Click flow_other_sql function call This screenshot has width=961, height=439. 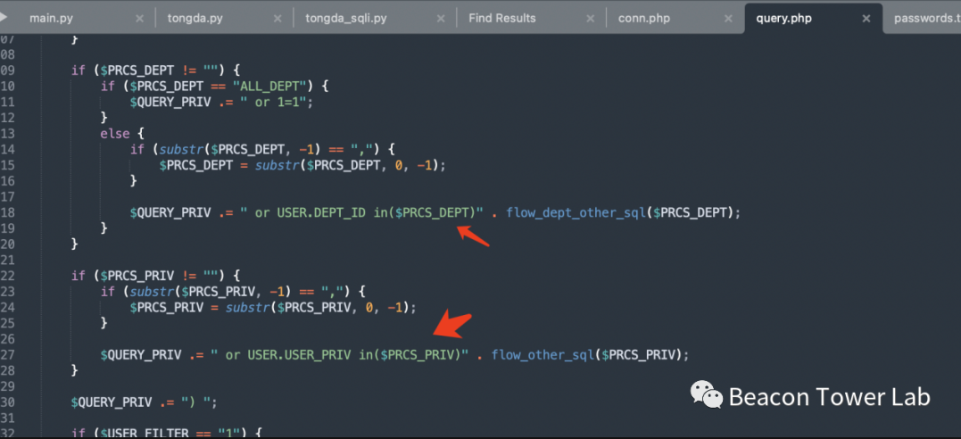[x=543, y=354]
